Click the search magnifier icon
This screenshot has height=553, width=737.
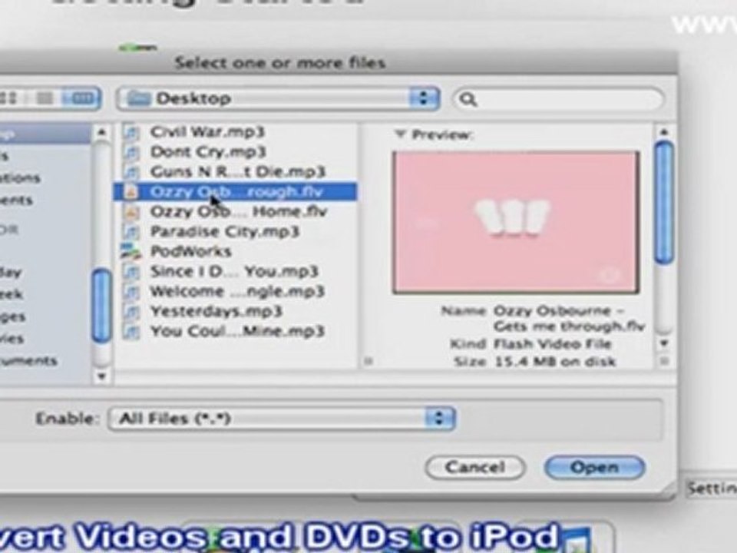pyautogui.click(x=468, y=99)
